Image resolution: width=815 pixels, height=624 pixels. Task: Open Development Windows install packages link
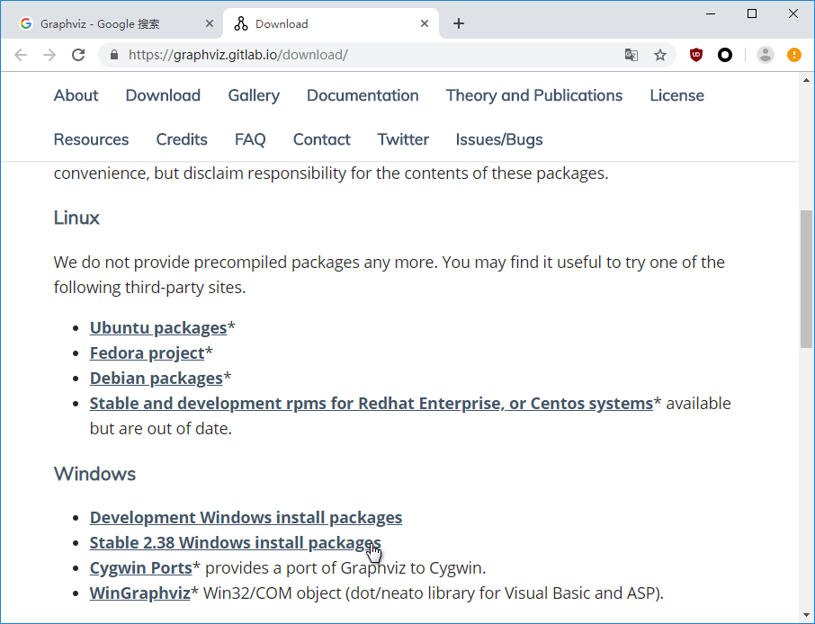click(246, 518)
